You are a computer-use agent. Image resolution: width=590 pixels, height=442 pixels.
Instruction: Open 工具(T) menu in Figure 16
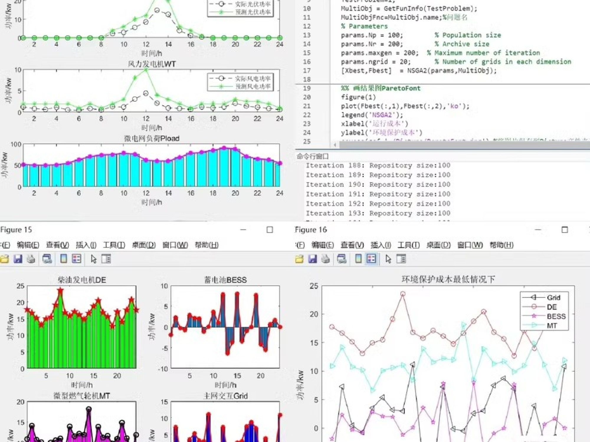click(x=409, y=245)
